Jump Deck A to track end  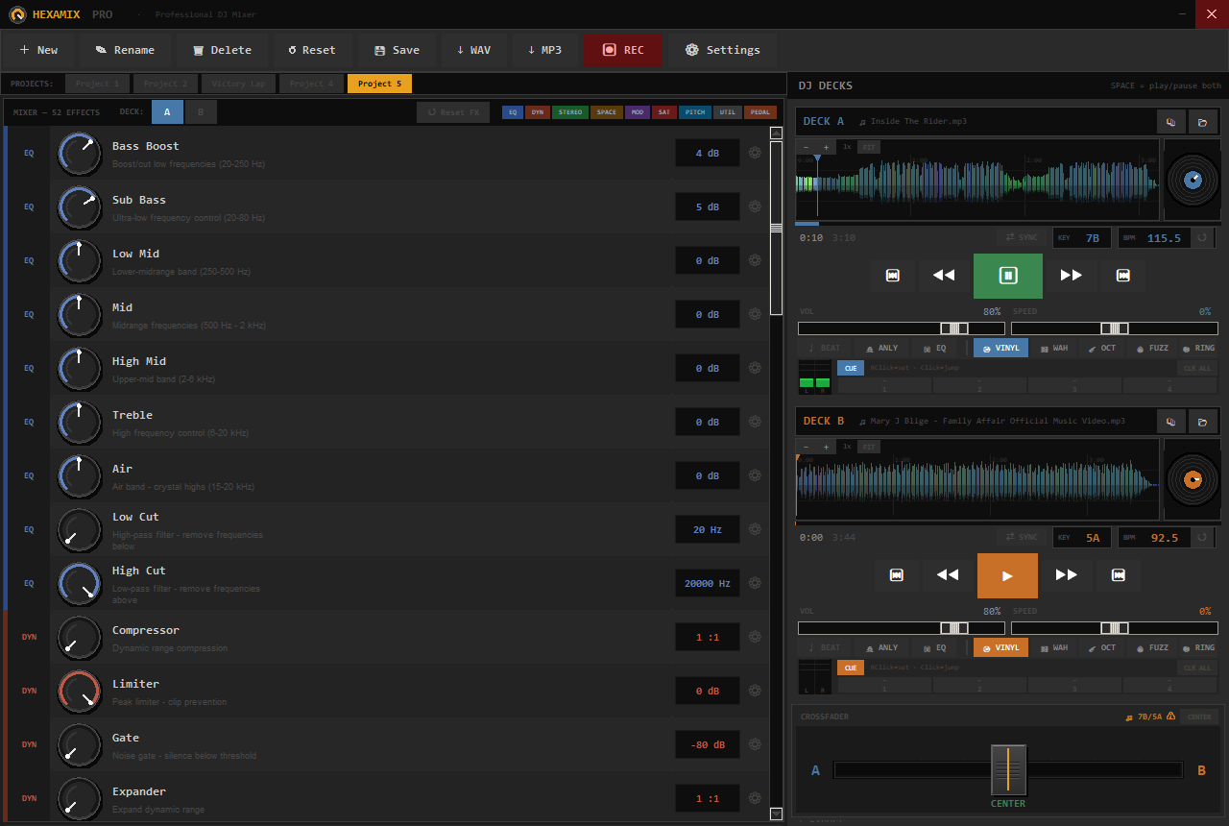tap(1123, 276)
